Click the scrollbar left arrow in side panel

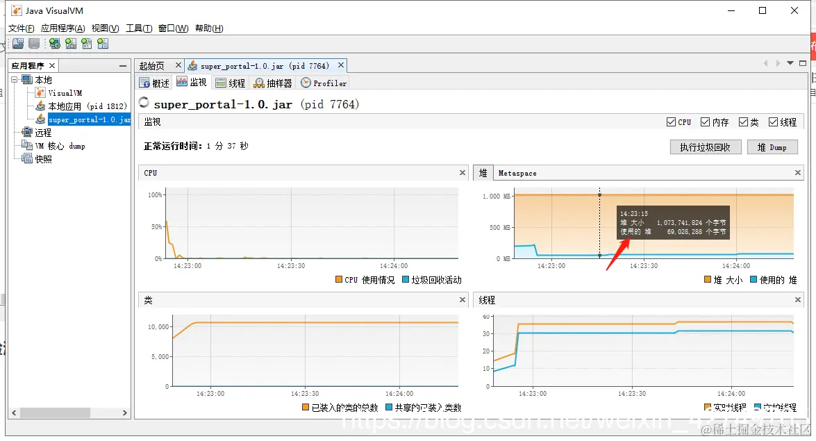pos(14,413)
